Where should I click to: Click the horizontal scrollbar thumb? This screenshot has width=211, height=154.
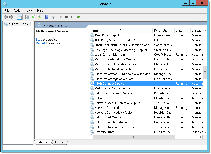point(134,137)
